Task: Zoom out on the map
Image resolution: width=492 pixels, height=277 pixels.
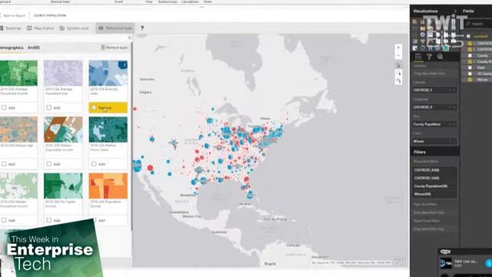Action: click(398, 55)
